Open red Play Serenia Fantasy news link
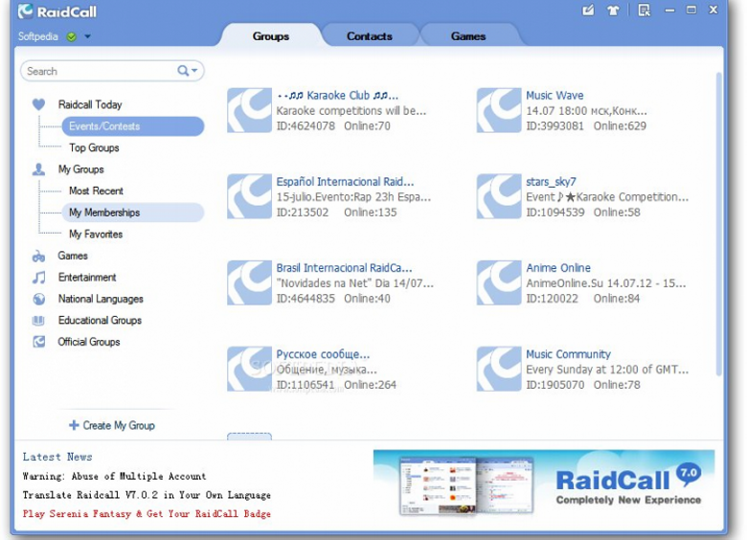The width and height of the screenshot is (747, 540). click(147, 514)
